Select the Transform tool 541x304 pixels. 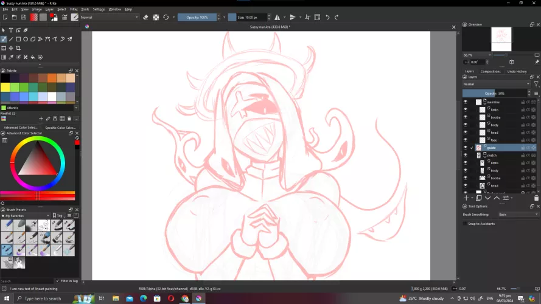tap(4, 48)
